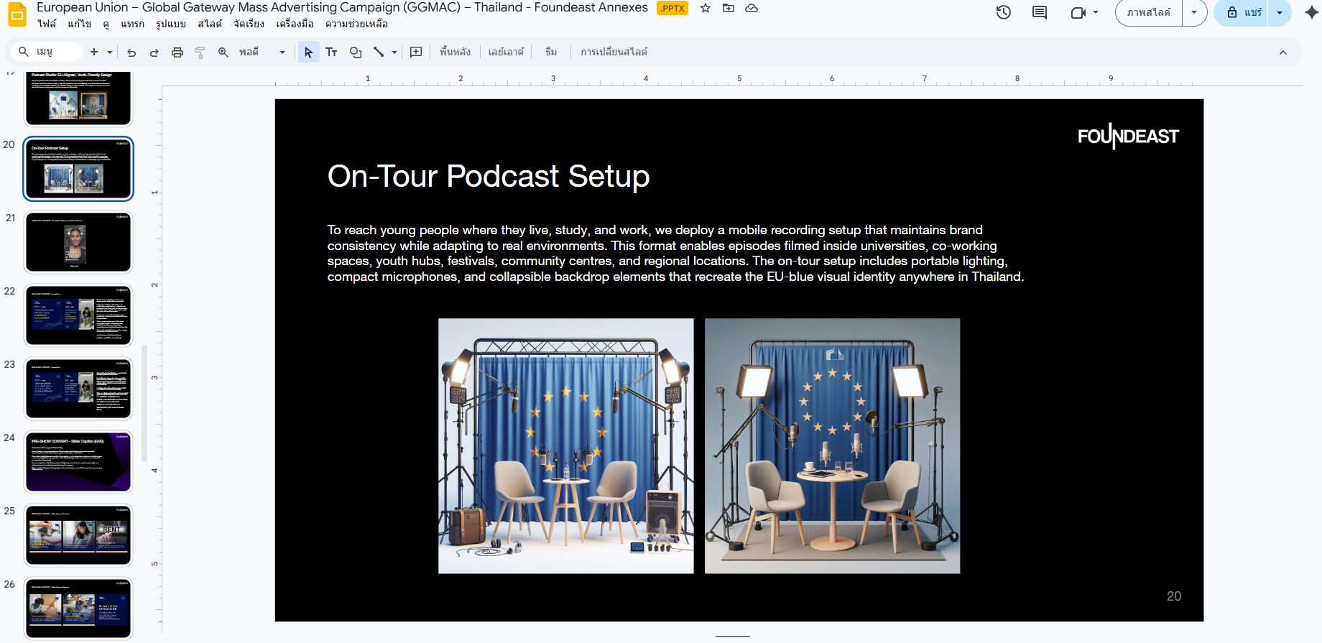The height and width of the screenshot is (643, 1322).
Task: Activate paint format tool
Action: click(200, 52)
